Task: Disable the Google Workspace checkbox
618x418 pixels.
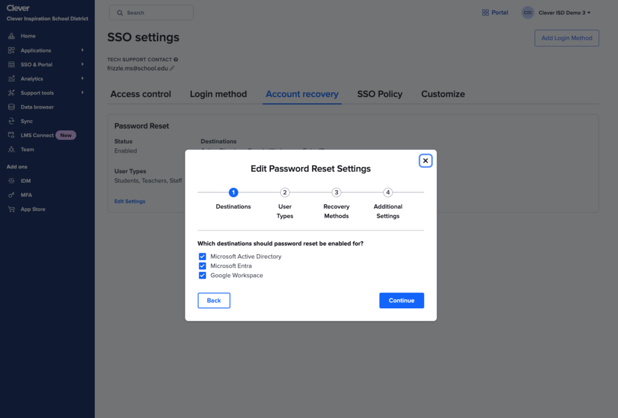Action: click(203, 276)
